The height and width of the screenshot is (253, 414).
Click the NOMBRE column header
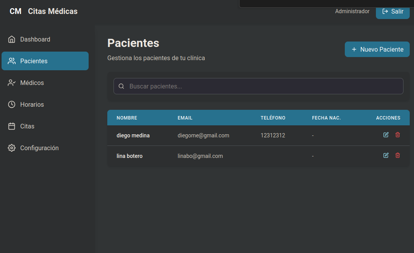(x=127, y=118)
